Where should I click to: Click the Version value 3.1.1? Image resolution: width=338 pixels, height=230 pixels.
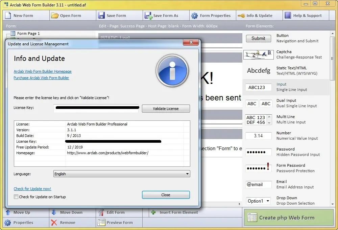coord(72,130)
